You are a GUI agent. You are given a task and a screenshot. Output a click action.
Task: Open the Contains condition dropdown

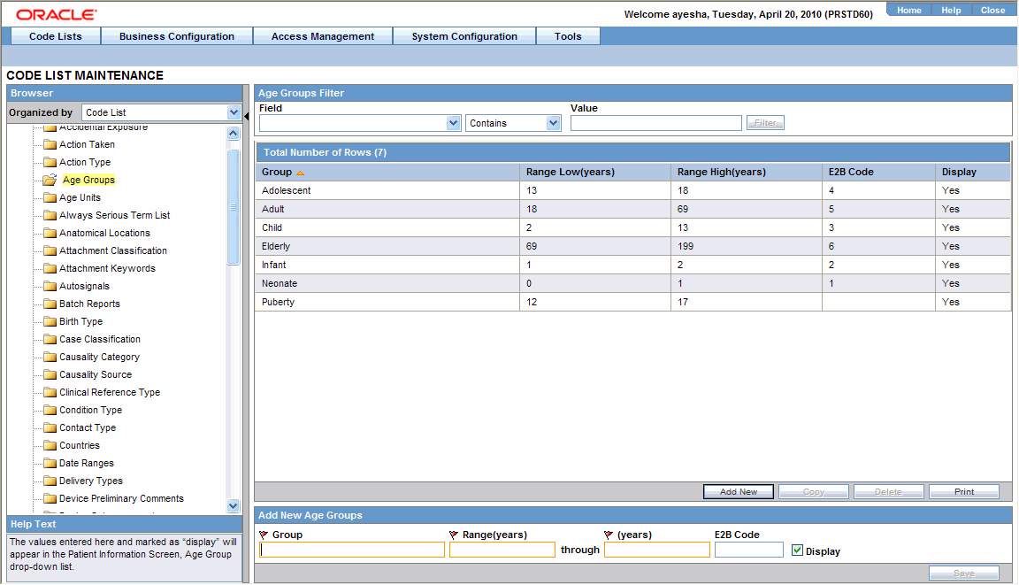click(x=553, y=123)
